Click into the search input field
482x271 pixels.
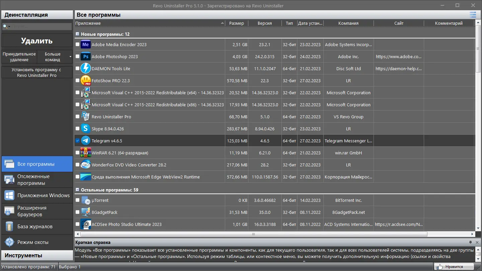[x=41, y=26]
